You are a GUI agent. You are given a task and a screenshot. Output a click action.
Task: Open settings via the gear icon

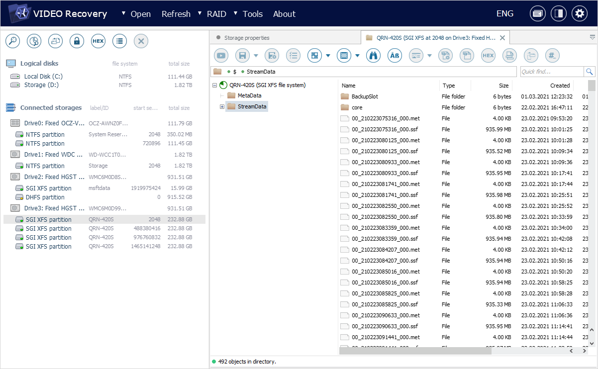pos(579,14)
